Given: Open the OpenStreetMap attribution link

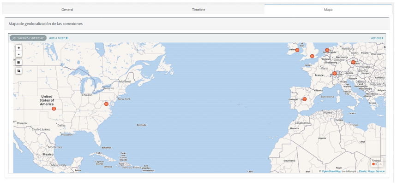Looking at the screenshot, I should pos(331,171).
